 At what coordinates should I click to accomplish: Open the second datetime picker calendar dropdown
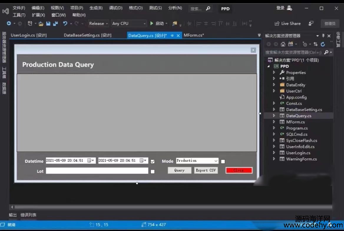point(143,161)
